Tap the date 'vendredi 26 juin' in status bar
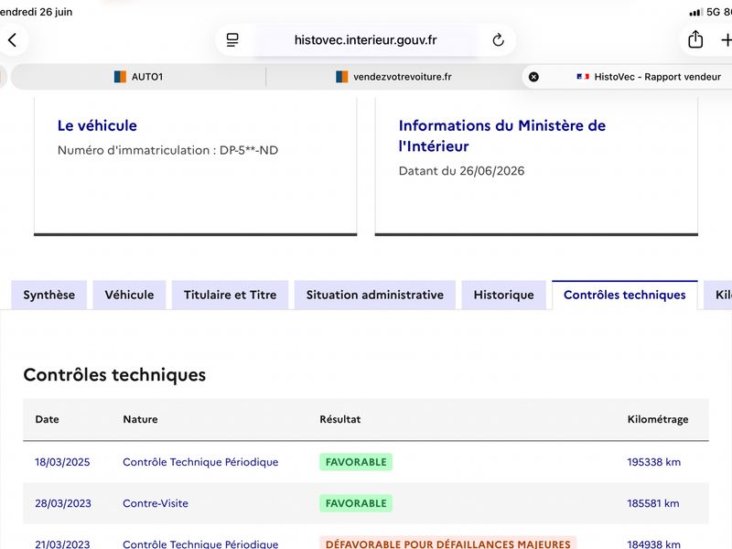 [x=36, y=12]
